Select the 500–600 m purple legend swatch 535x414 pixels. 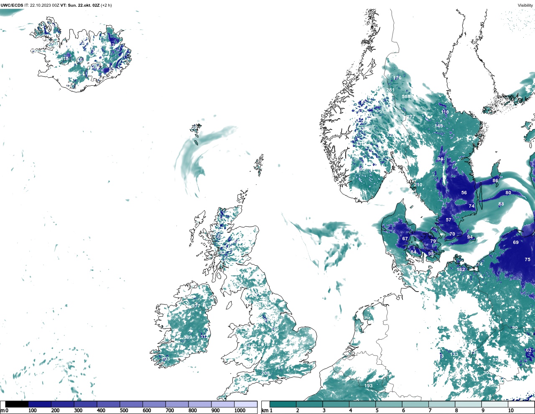click(x=131, y=404)
